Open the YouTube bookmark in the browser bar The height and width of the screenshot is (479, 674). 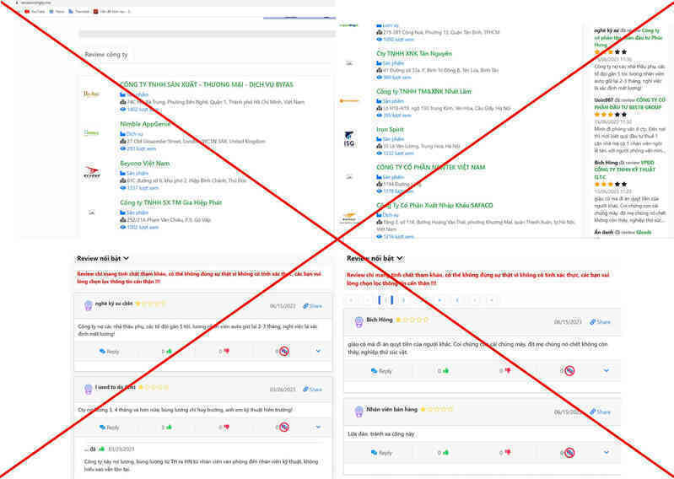35,12
